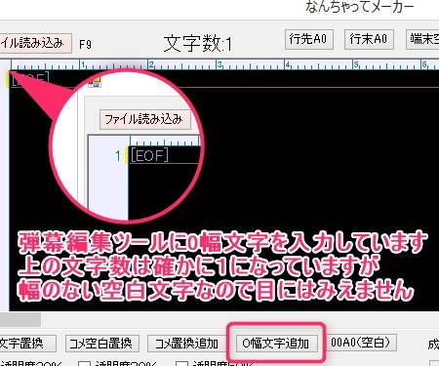This screenshot has height=366, width=439.
Task: Click the horizontal scrollbar thumb below the editor
Action: click(x=20, y=319)
